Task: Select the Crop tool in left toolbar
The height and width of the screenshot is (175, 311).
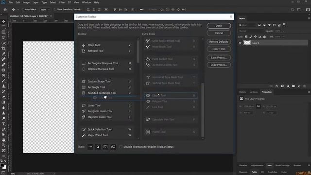Action: 3,49
